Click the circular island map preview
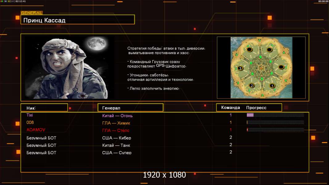Screen dimensions: 329x185 [261, 68]
